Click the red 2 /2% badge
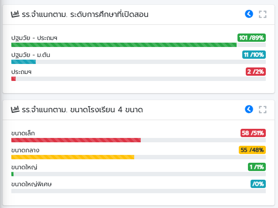278x208 pixels. tap(256, 72)
